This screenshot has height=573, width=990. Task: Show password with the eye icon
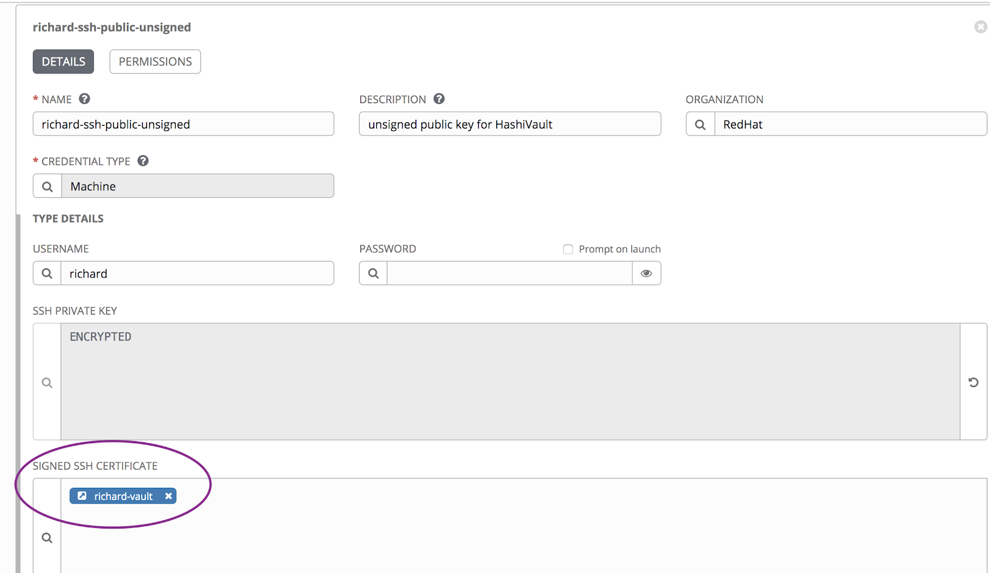pos(647,273)
